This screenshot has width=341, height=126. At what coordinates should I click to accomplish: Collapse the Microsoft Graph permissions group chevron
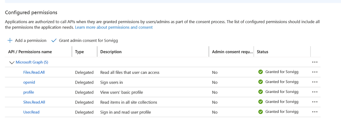tap(12, 62)
